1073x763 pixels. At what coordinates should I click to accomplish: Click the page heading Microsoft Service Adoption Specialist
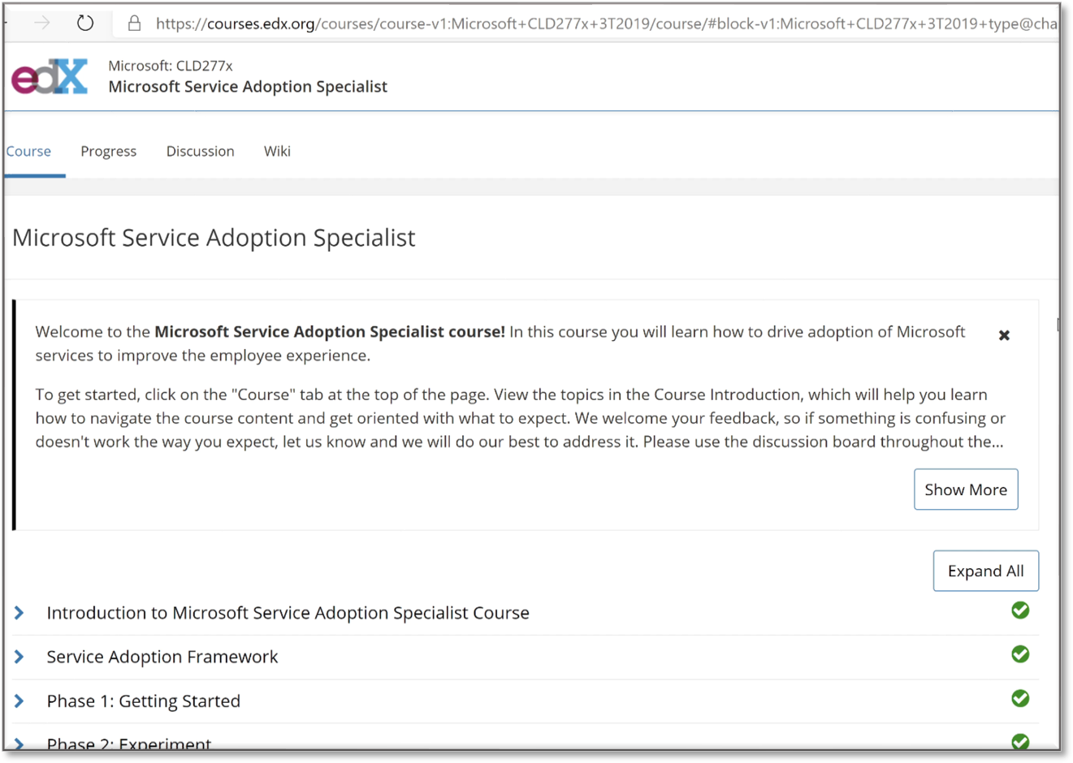(x=214, y=237)
